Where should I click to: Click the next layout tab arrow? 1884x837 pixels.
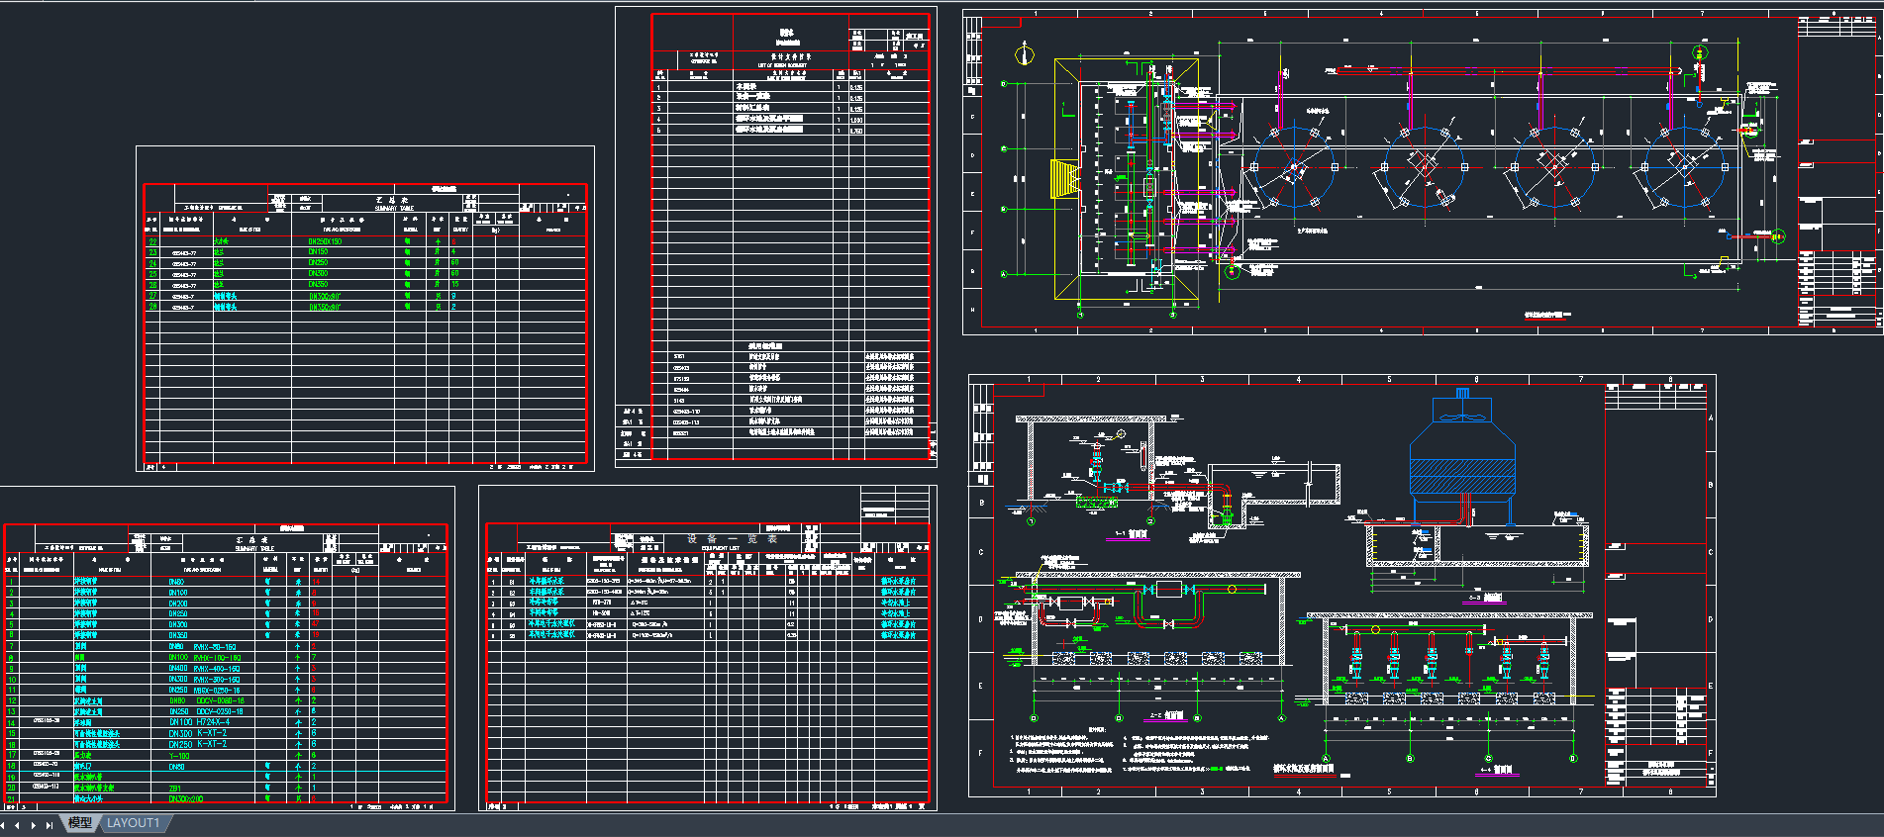34,824
